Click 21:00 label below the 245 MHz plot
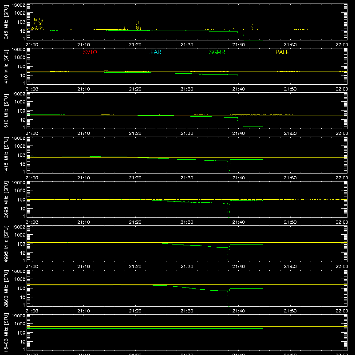 tap(32, 45)
